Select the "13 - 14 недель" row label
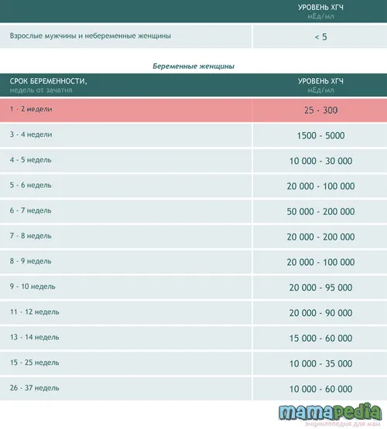387x429 pixels. click(x=35, y=337)
